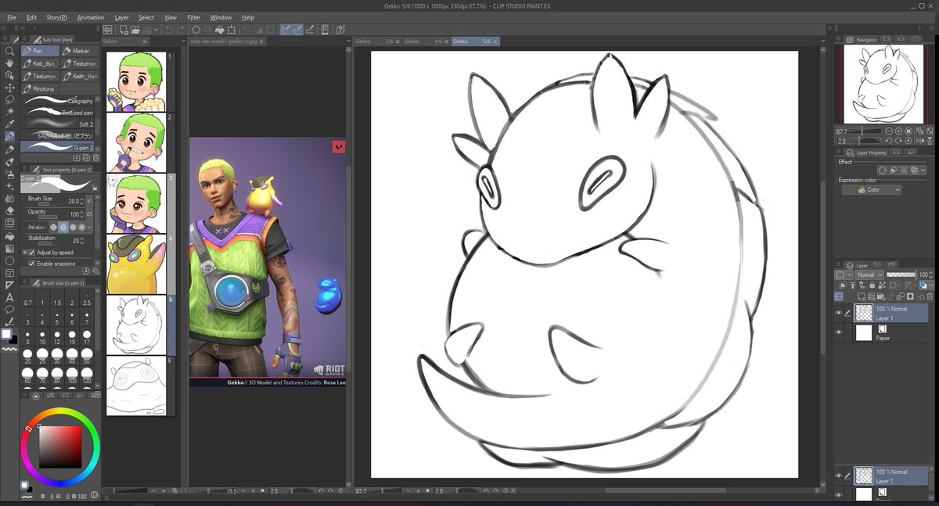The width and height of the screenshot is (939, 506).
Task: Zoom in in the Navigator panel
Action: pyautogui.click(x=898, y=131)
